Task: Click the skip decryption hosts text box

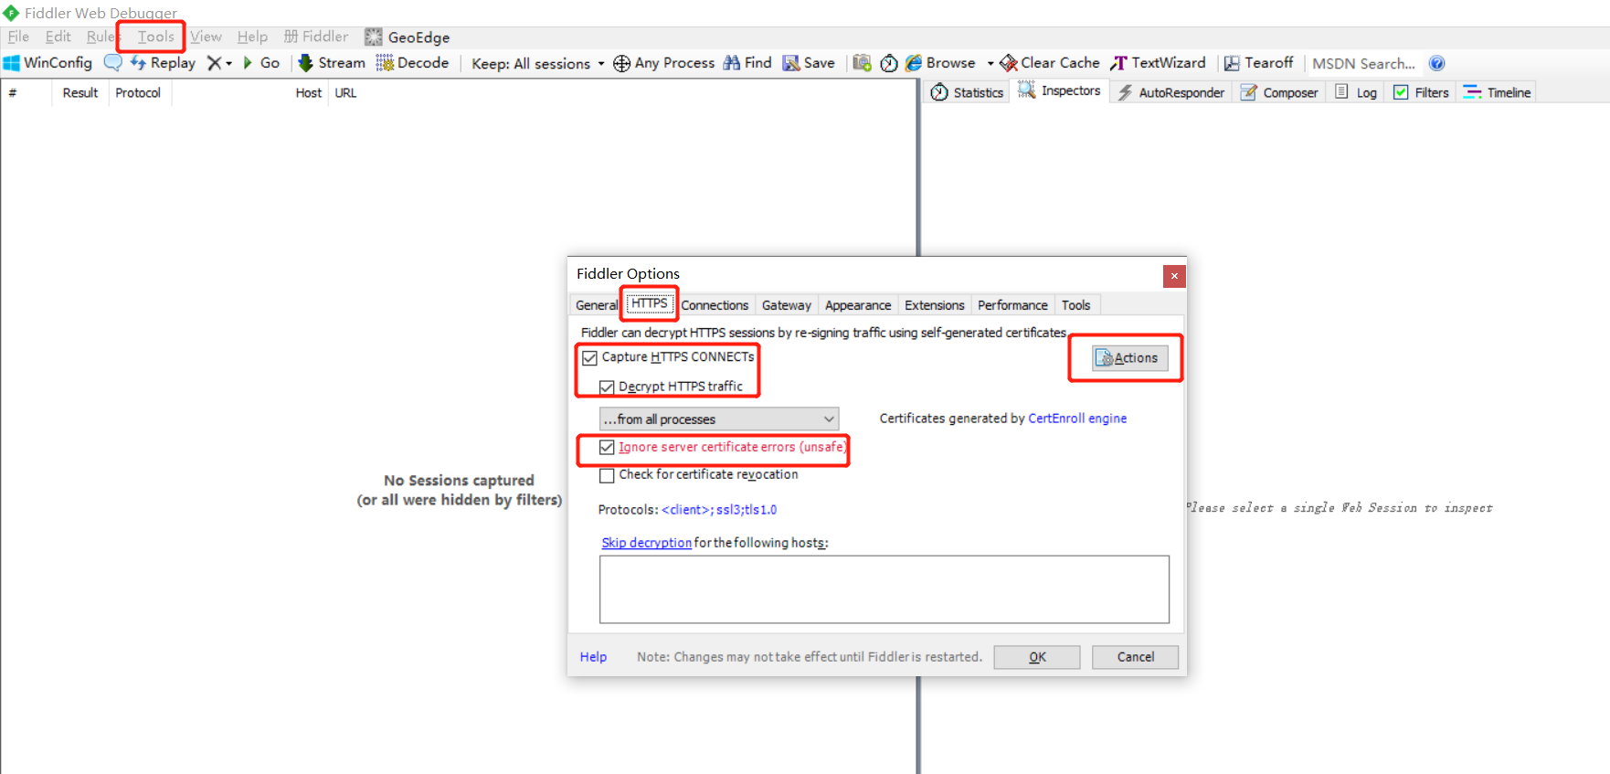Action: coord(884,589)
